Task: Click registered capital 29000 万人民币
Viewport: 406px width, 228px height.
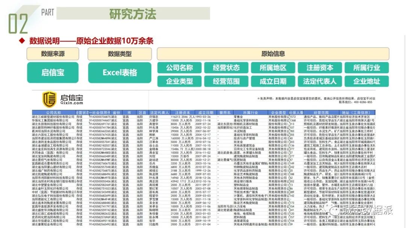Action: click(182, 131)
